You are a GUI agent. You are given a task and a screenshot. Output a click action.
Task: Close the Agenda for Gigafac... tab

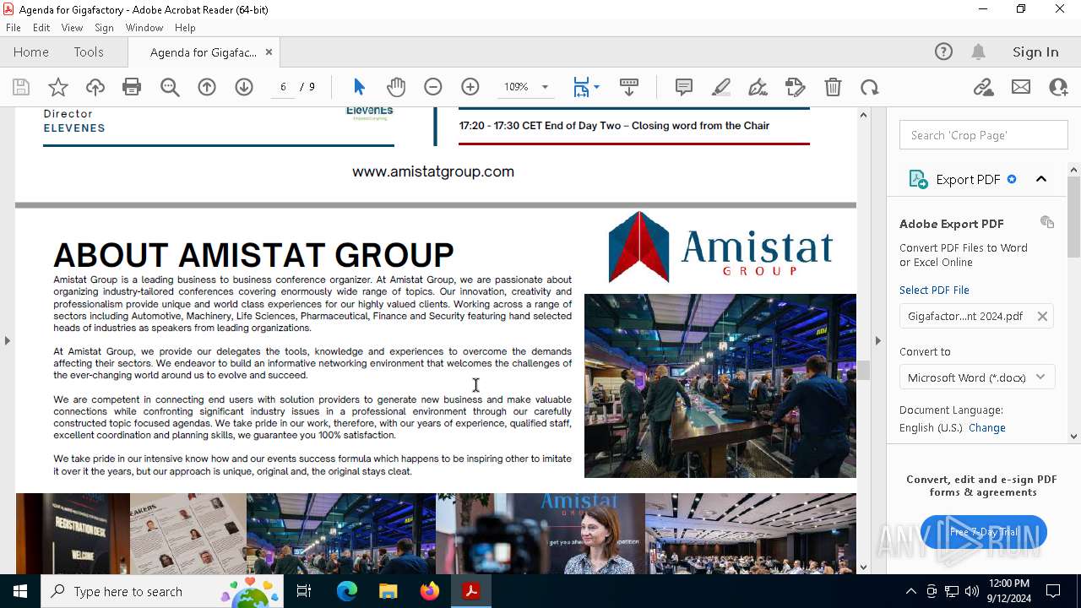[x=269, y=52]
